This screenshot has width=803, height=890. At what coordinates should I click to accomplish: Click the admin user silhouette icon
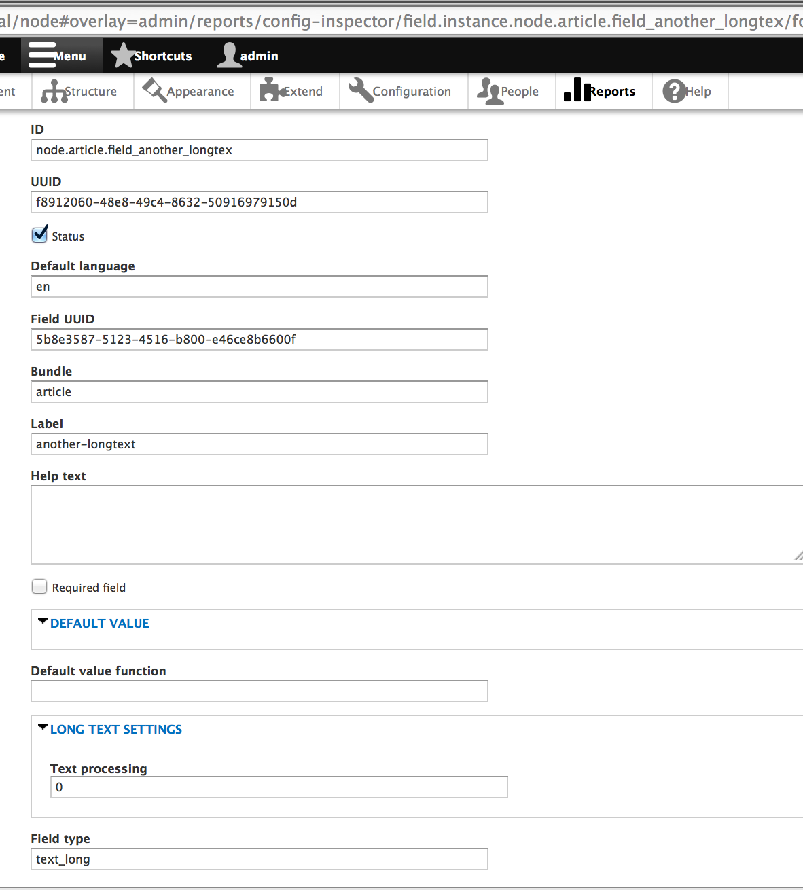click(x=229, y=56)
